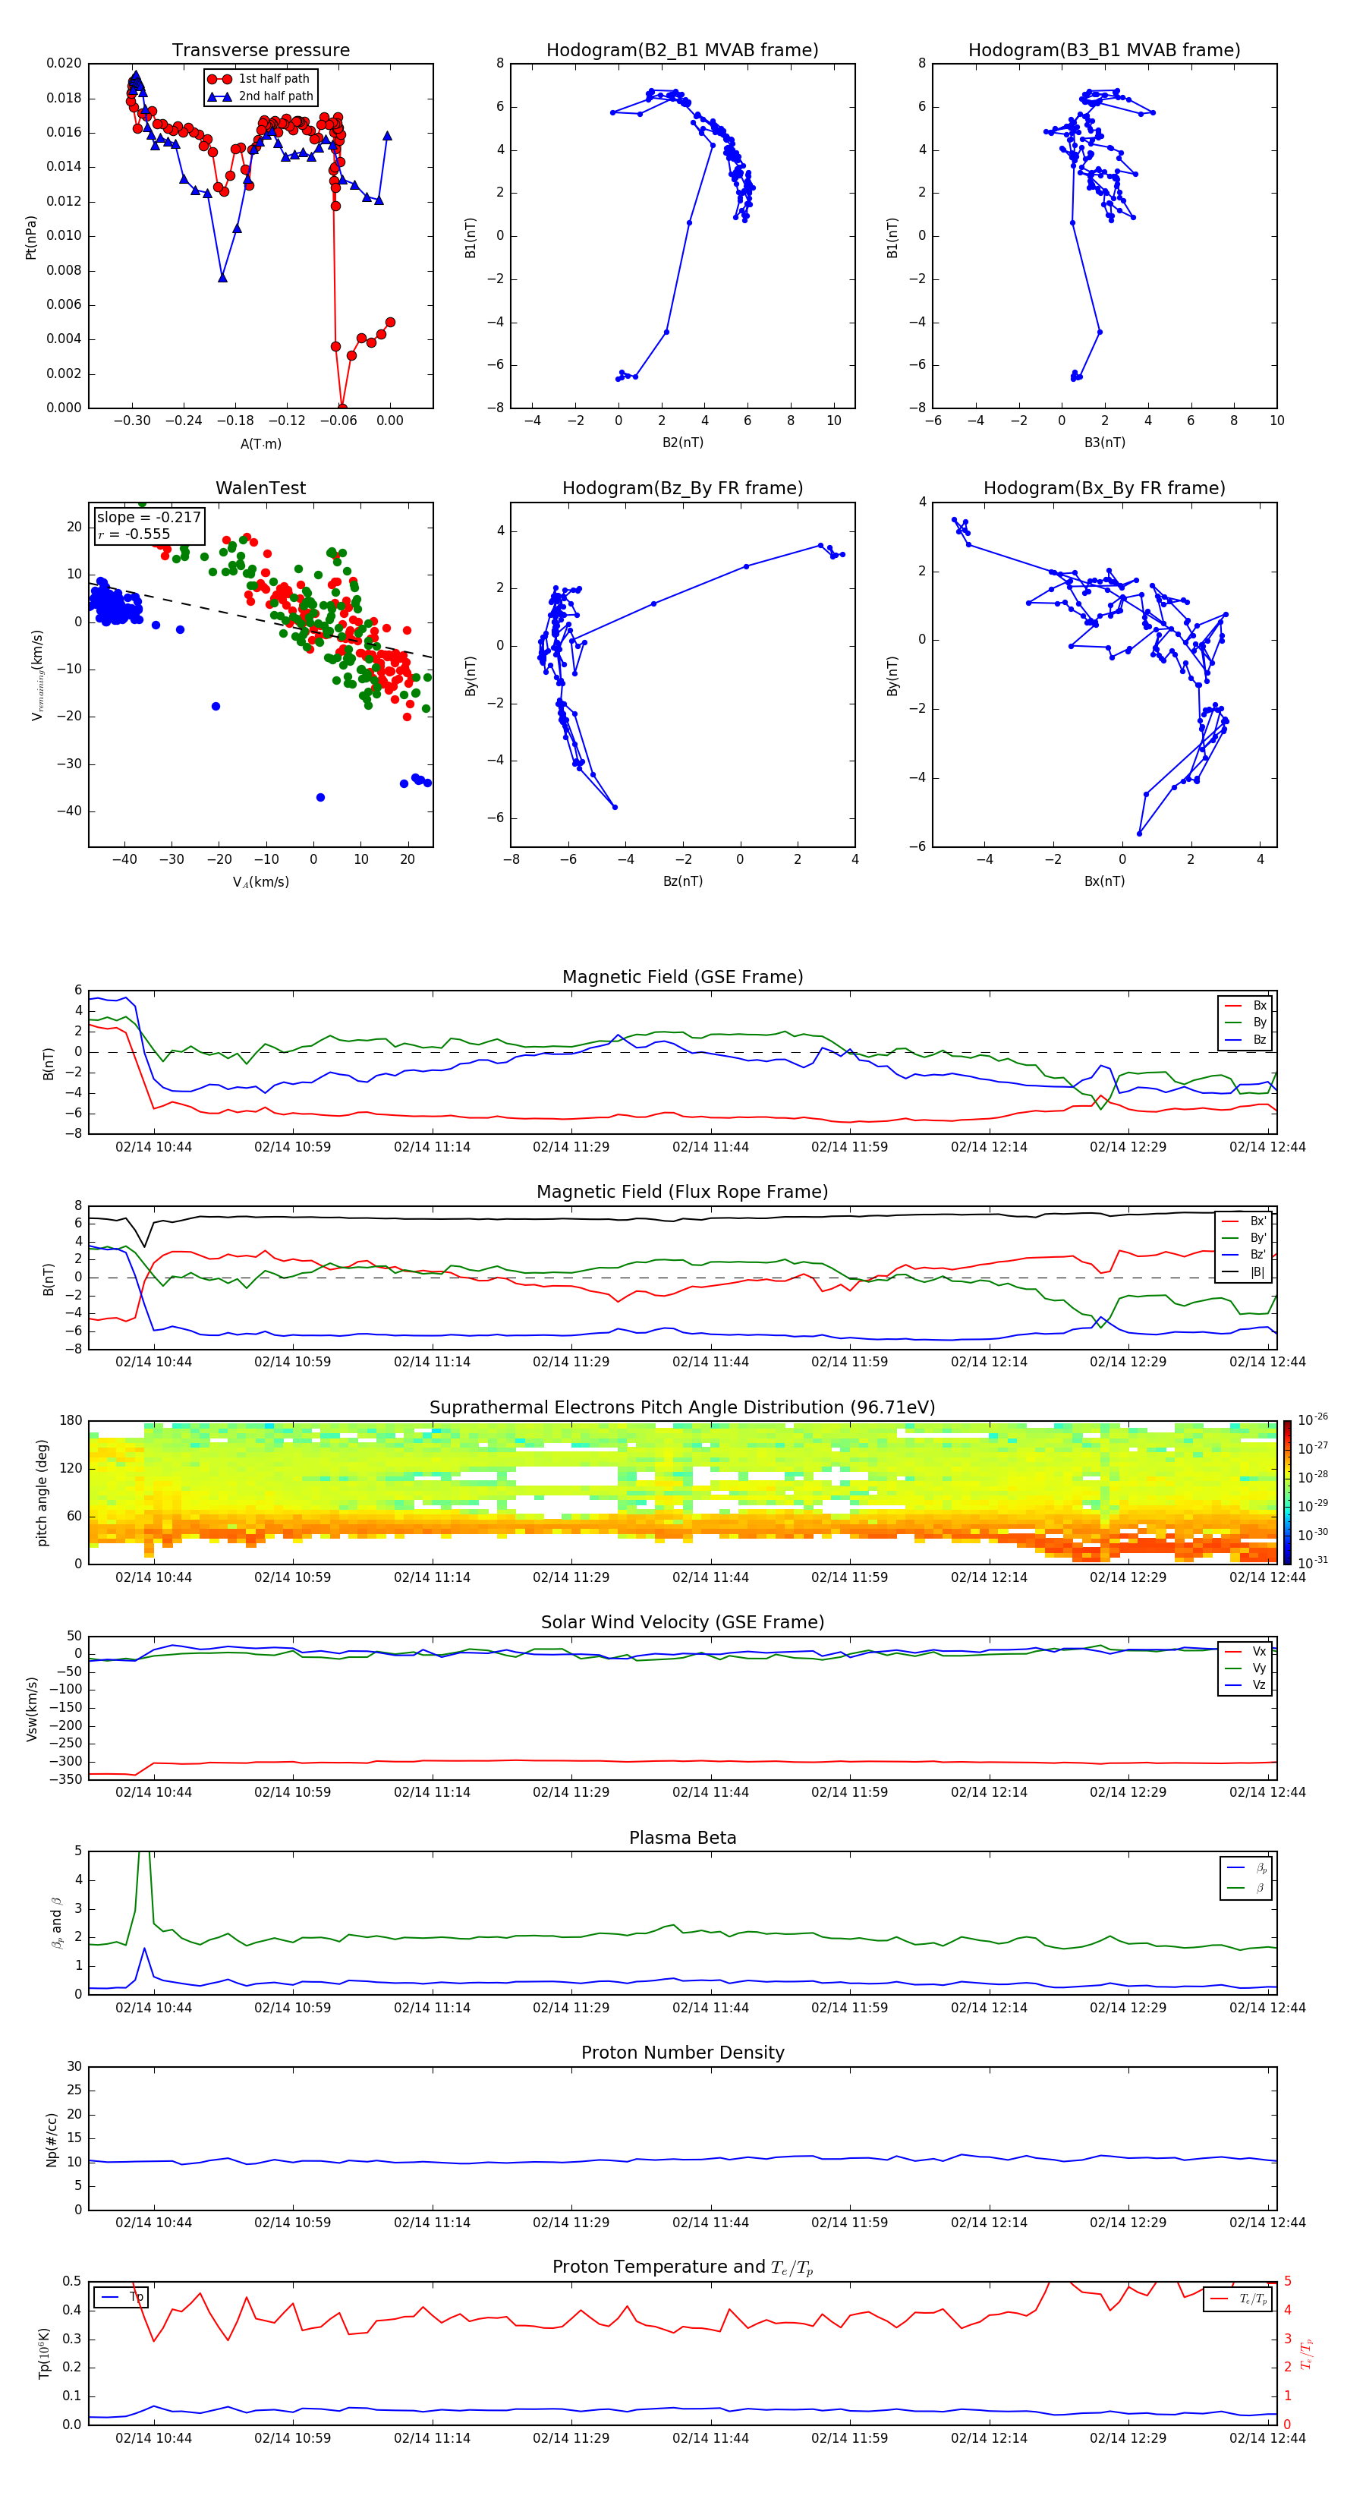Click the Magnetic Field (Flux Rope Frame) title
The image size is (1366, 2505).
pyautogui.click(x=681, y=1193)
